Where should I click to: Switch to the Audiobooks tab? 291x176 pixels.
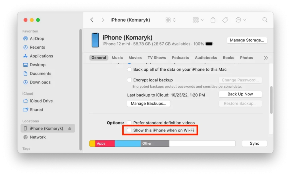coord(206,58)
